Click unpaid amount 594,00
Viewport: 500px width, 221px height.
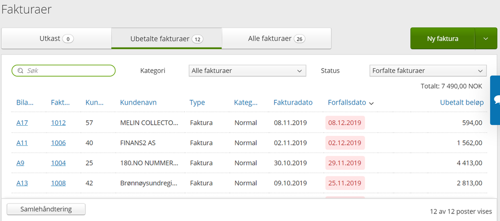(x=472, y=123)
